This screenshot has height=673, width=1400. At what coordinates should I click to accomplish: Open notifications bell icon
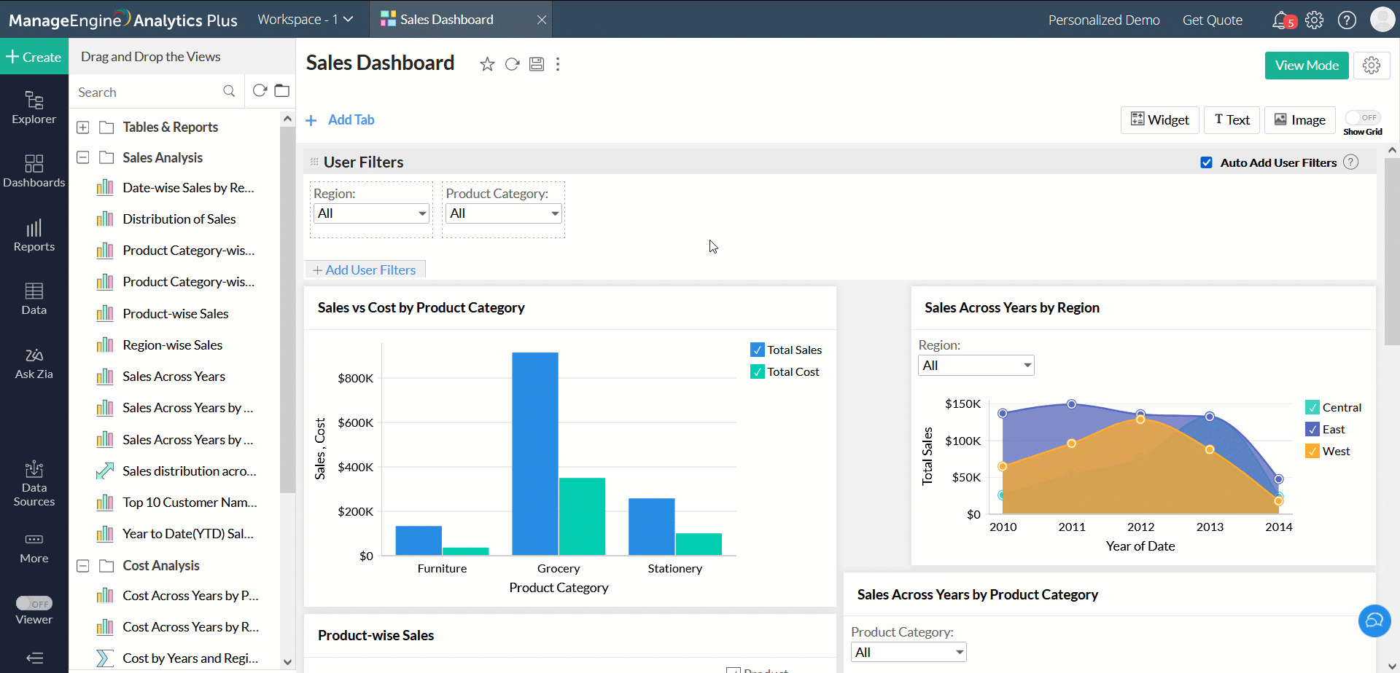[1280, 20]
